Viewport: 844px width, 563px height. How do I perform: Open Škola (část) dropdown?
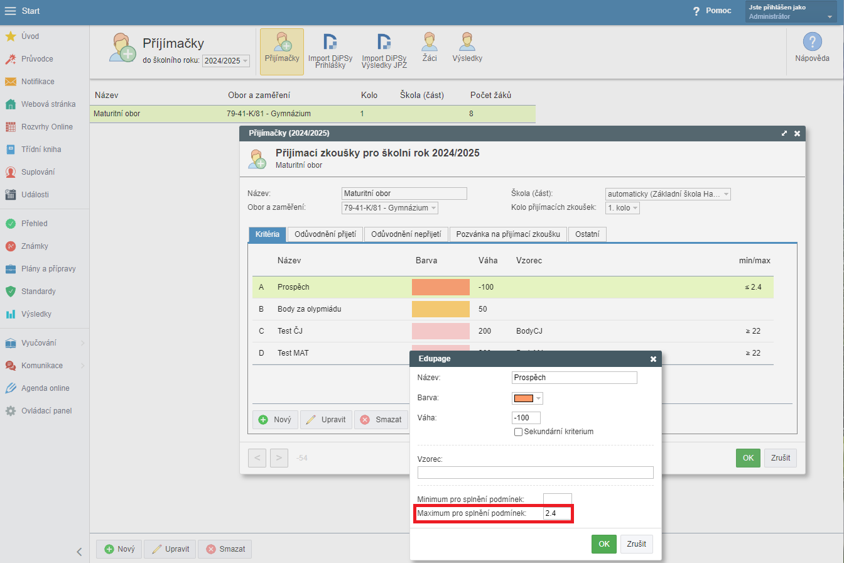click(x=668, y=194)
